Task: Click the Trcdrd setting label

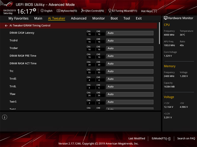Action: (14, 40)
